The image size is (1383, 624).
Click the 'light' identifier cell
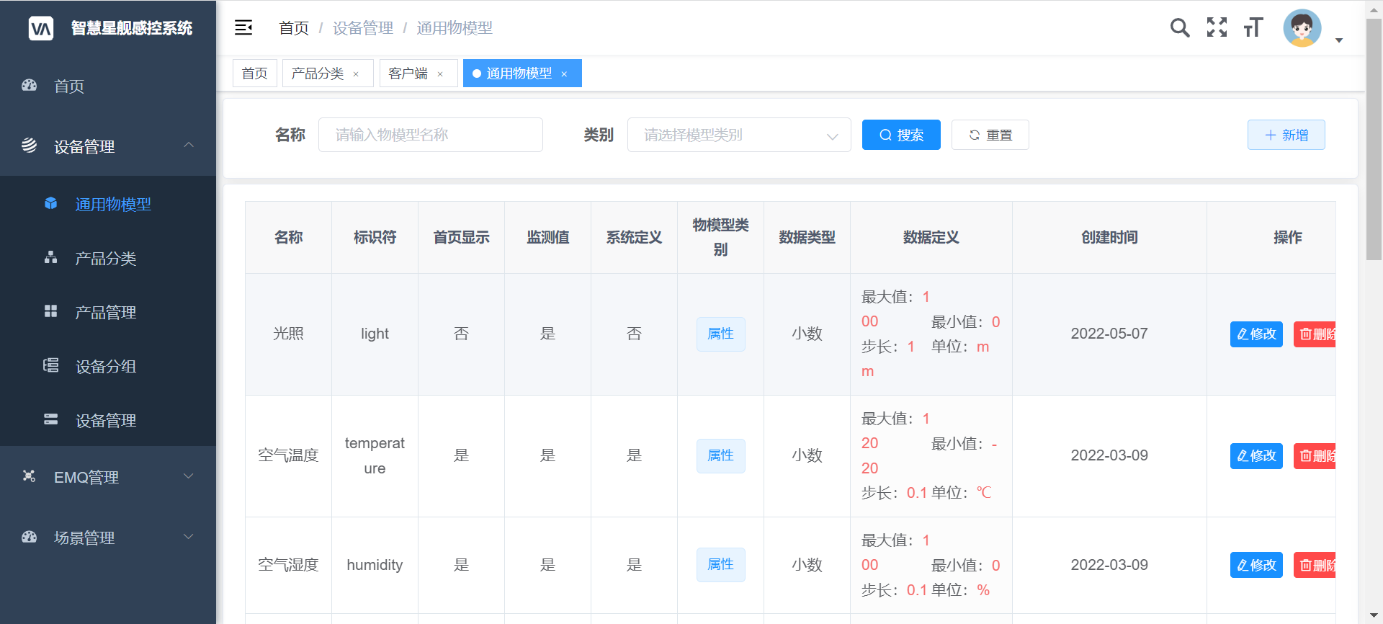pos(375,334)
